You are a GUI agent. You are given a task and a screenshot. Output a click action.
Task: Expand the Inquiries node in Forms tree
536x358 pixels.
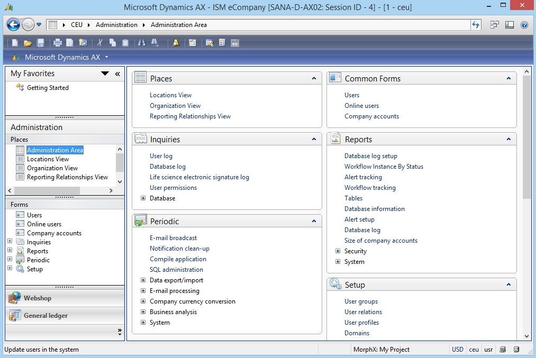tap(10, 241)
